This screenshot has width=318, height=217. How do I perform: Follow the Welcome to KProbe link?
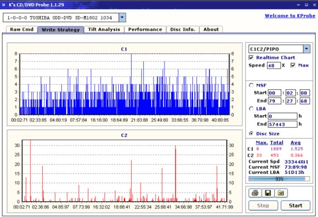click(290, 16)
